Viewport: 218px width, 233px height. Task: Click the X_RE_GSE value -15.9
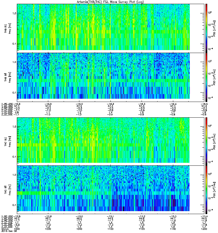(48, 104)
